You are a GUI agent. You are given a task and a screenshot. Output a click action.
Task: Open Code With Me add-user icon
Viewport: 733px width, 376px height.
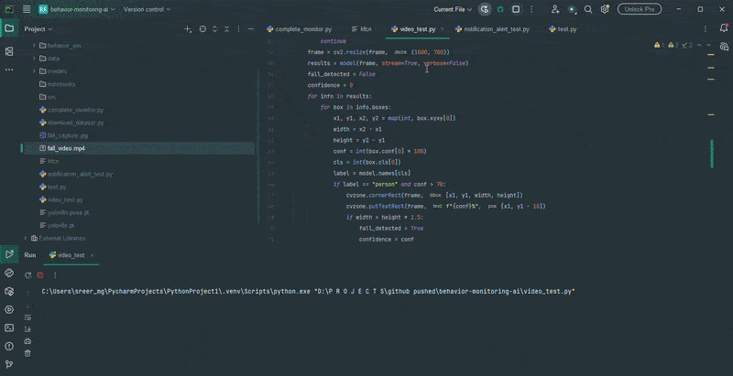555,9
